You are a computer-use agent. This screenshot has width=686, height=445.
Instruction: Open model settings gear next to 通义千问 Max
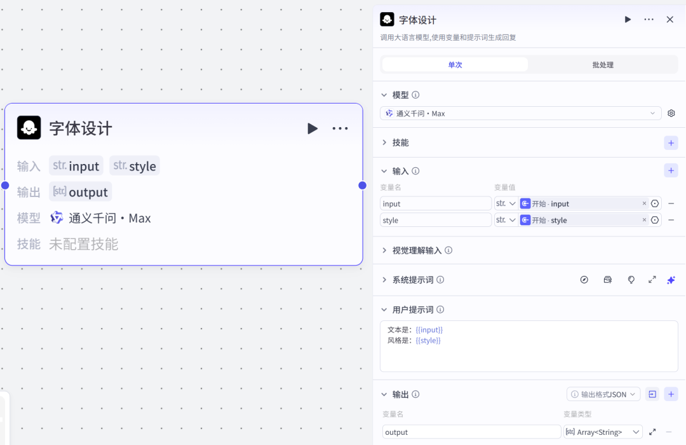tap(671, 113)
